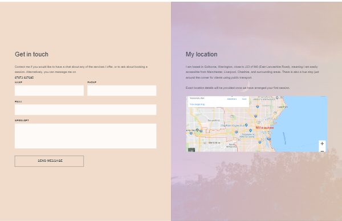Select the map pin near Whitefish Bay at top
Screen dimensions: 342x221
pos(277,97)
